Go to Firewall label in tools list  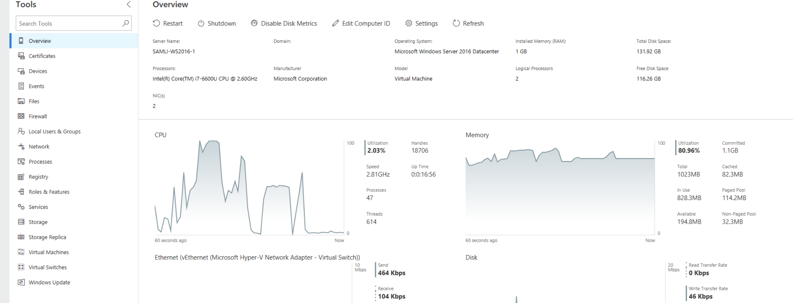(38, 116)
